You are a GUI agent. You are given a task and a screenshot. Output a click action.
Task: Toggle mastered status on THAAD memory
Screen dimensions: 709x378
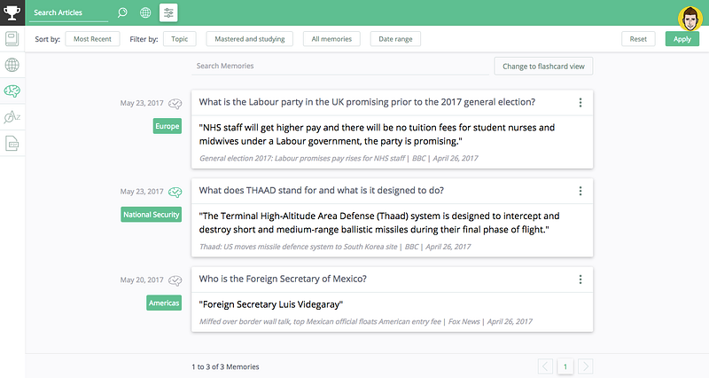(175, 192)
